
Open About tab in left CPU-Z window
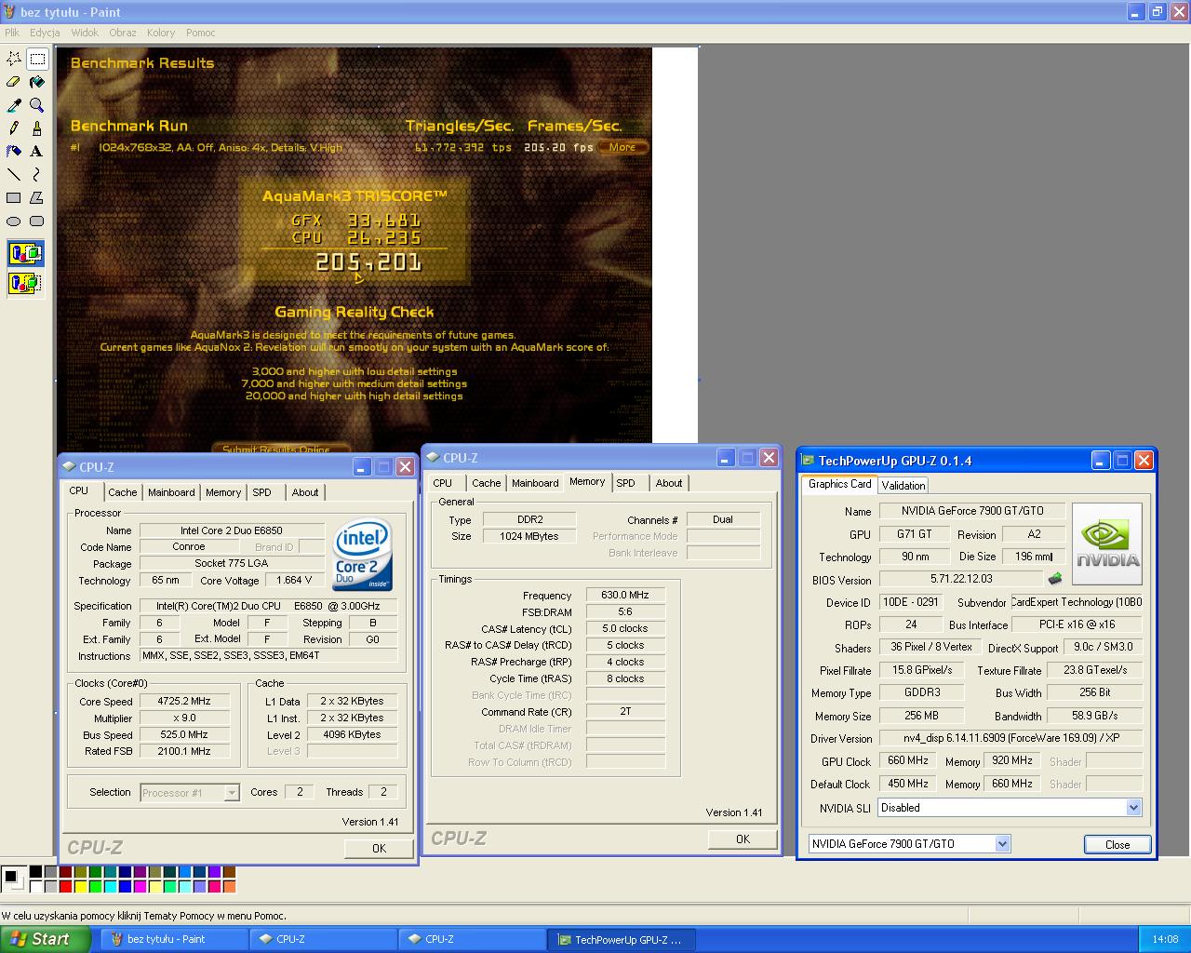305,492
